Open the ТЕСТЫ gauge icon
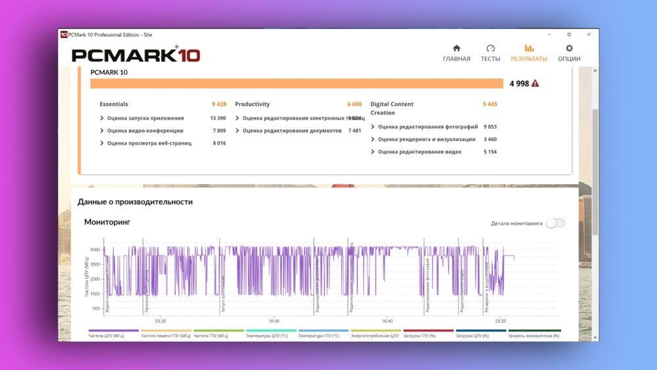 coord(490,48)
